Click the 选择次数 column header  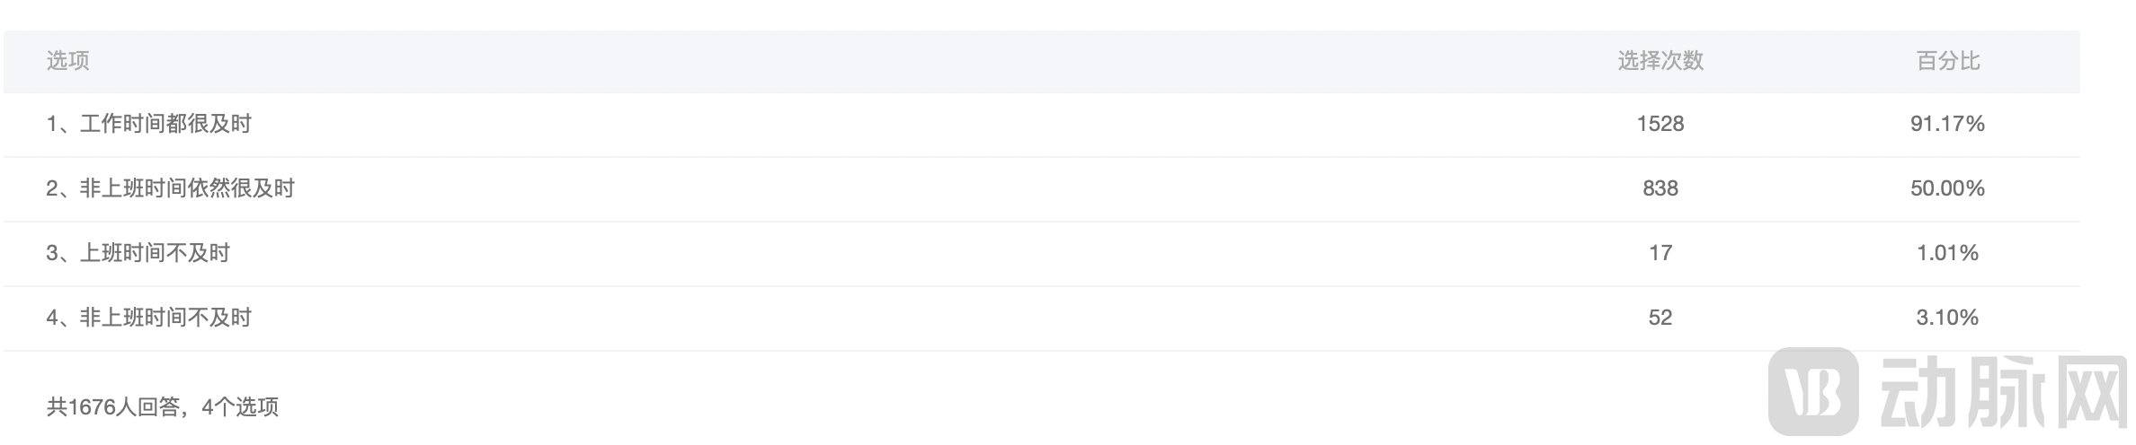1660,61
